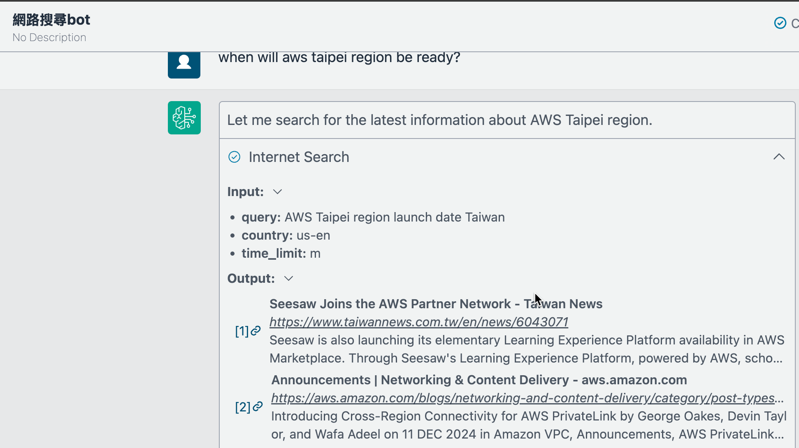This screenshot has width=799, height=448.
Task: Click the Internet Search status checkmark icon
Action: coord(234,157)
